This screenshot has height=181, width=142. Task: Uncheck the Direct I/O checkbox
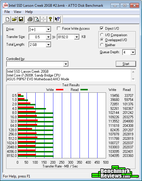coord(102,28)
